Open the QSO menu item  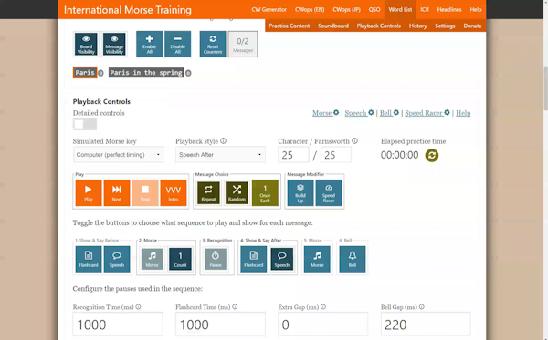pos(374,9)
